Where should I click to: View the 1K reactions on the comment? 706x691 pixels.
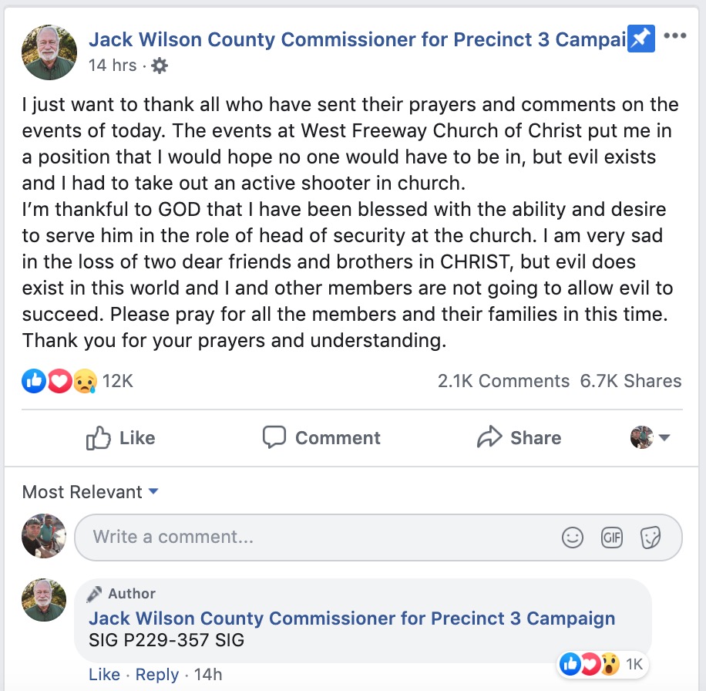(x=602, y=665)
